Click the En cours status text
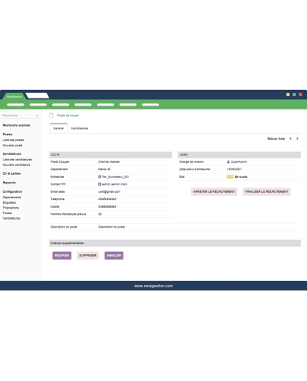Viewport: 307px width, 381px height. tap(241, 177)
